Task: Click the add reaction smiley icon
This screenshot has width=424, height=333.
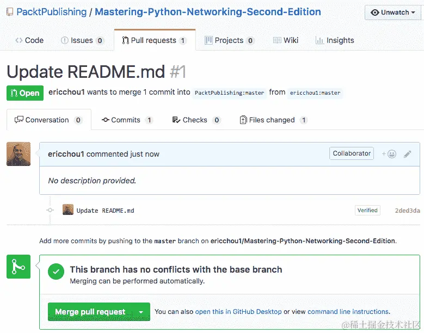Action: tap(390, 154)
